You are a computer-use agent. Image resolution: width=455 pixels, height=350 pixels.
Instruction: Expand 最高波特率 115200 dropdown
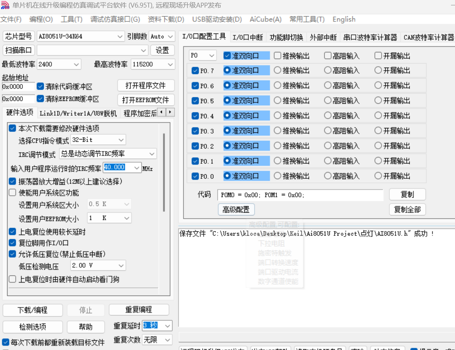tap(170, 64)
